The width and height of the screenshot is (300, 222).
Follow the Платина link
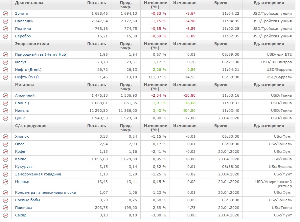23,29
